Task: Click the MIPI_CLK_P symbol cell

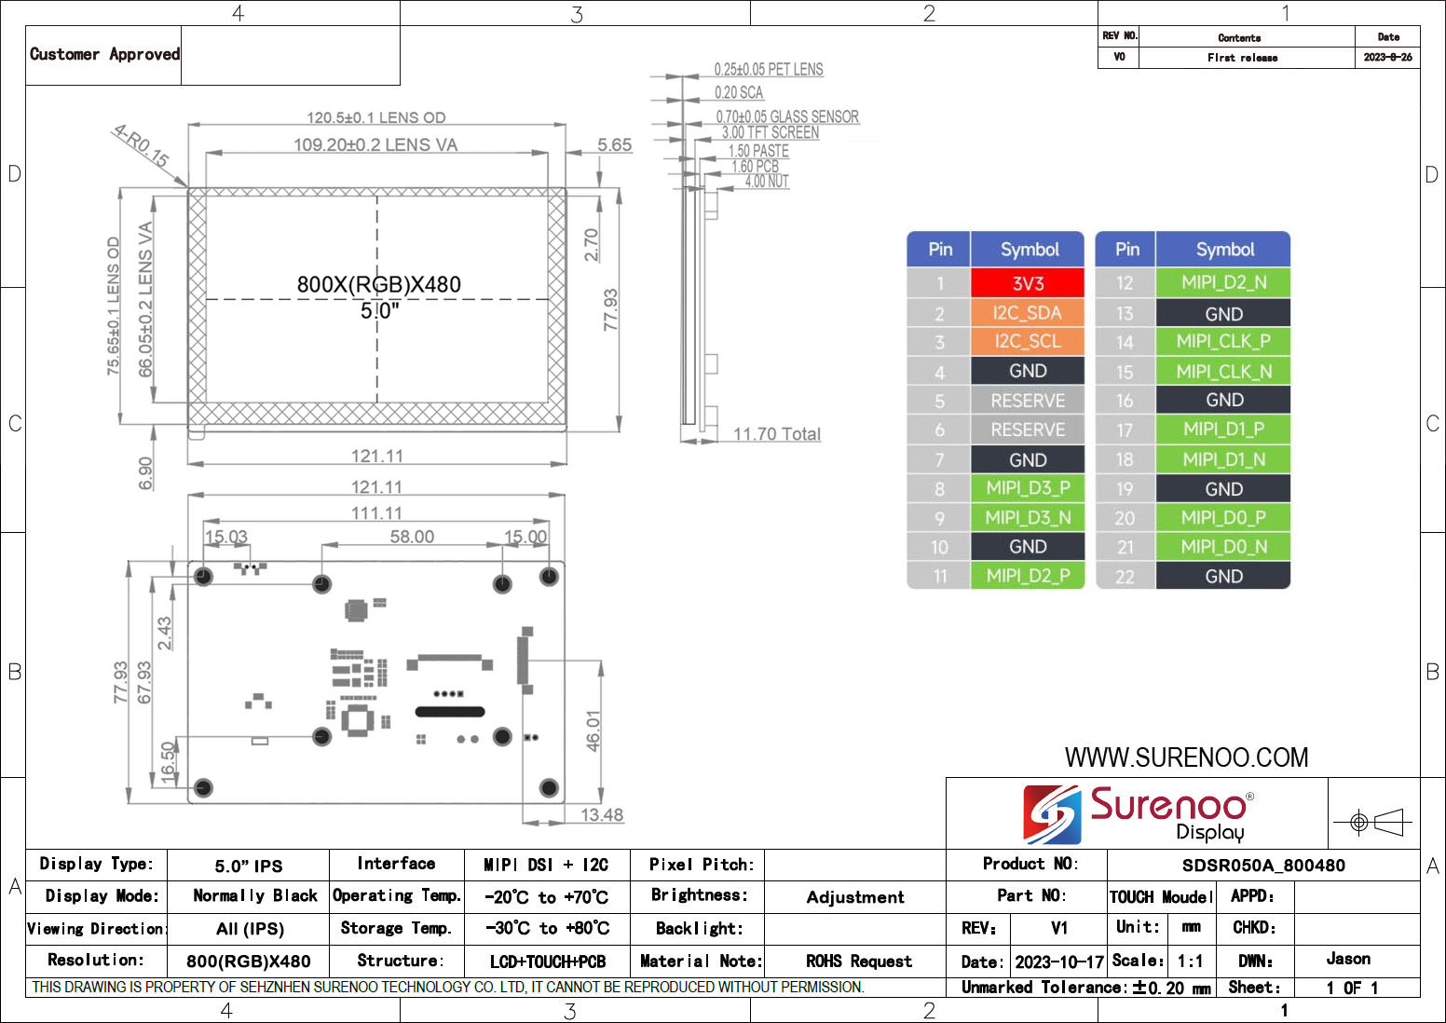Action: pyautogui.click(x=1222, y=342)
